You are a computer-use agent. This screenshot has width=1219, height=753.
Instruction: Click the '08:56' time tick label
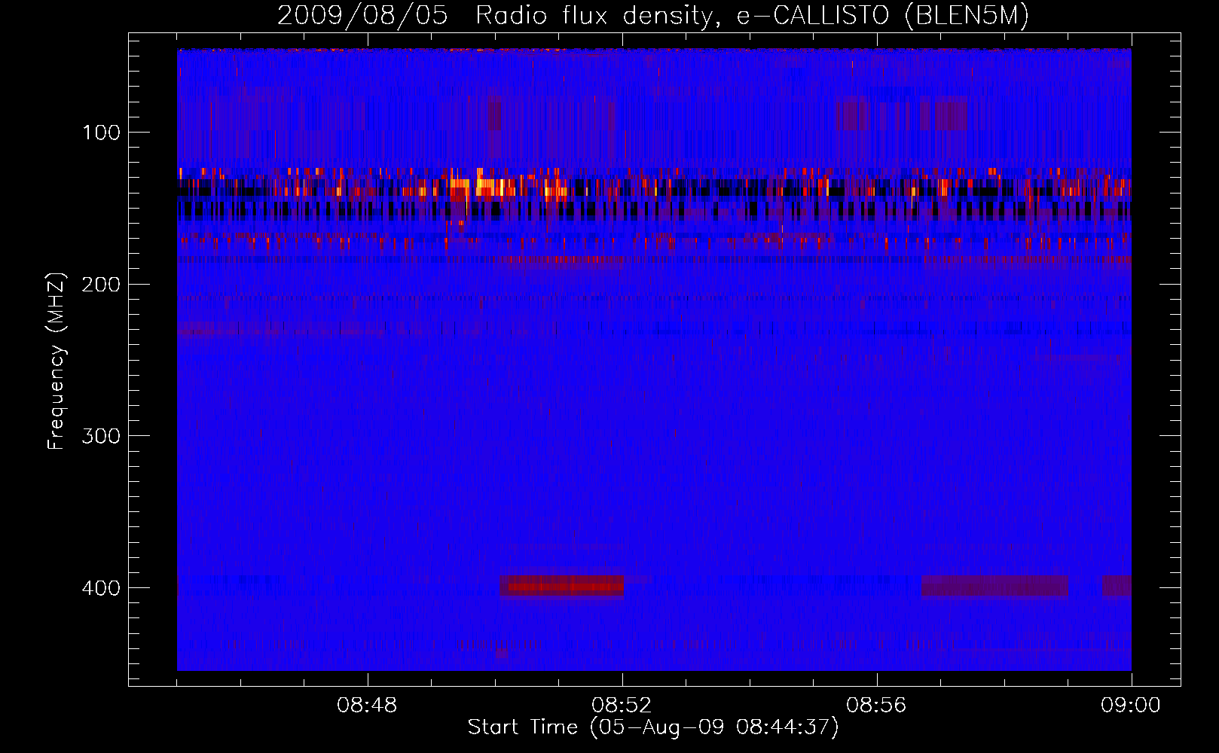(x=876, y=706)
